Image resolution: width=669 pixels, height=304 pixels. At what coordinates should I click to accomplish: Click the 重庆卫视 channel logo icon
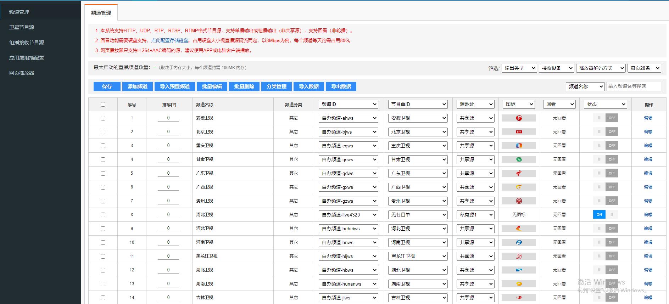click(x=519, y=146)
